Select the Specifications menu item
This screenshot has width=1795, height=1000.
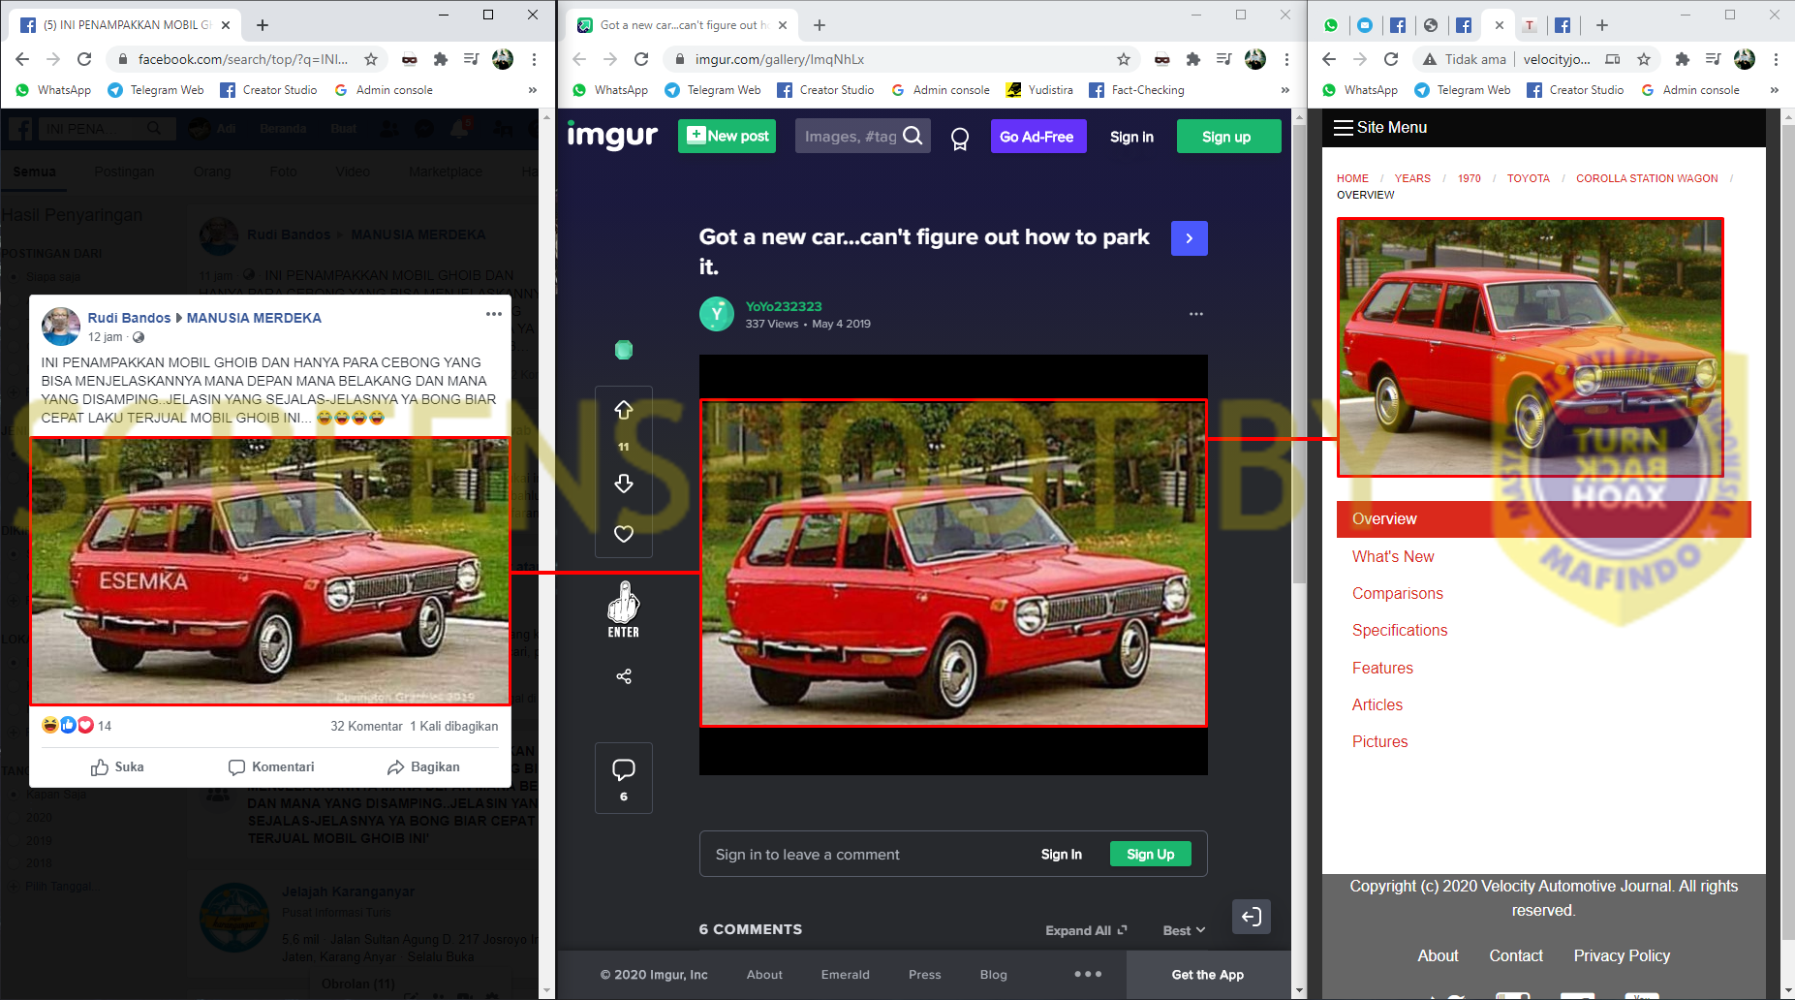click(x=1400, y=630)
